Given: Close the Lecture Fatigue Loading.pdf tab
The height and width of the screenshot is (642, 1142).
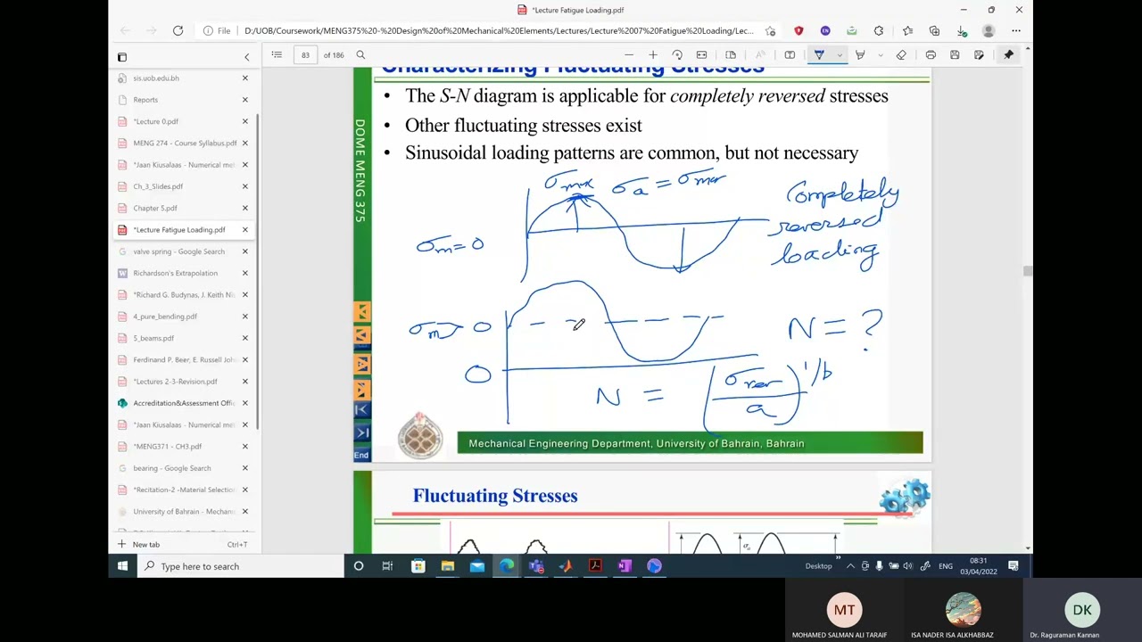Looking at the screenshot, I should [x=245, y=230].
